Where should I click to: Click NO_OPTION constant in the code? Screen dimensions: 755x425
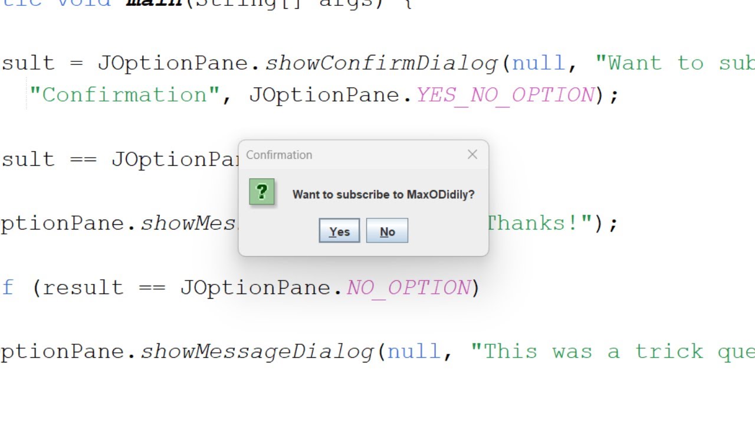point(409,287)
